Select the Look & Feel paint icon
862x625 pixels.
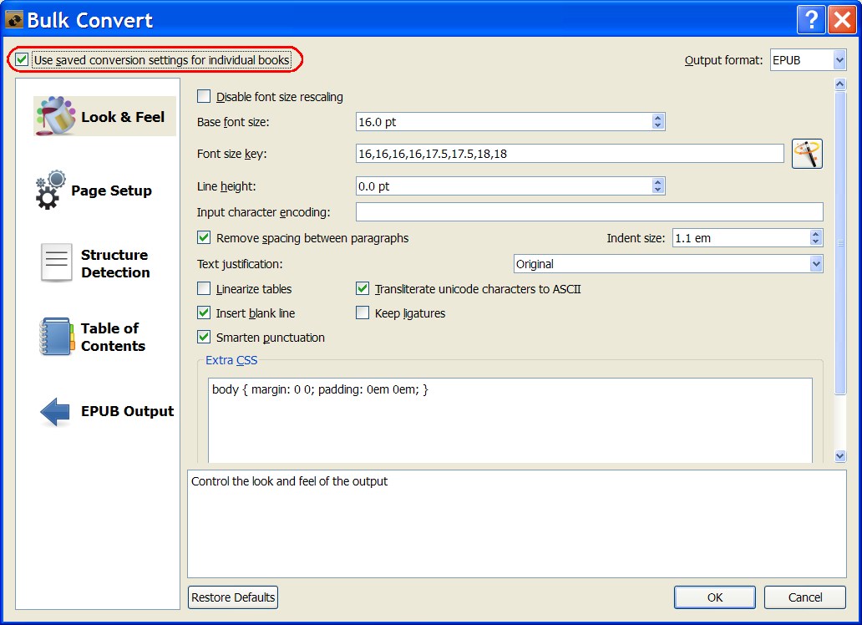point(56,117)
